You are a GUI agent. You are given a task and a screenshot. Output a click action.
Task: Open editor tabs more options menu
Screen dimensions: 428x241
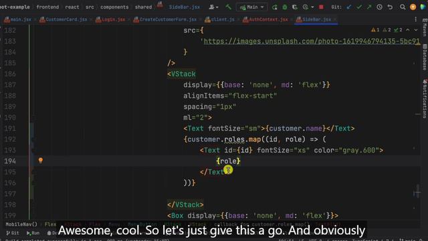coord(415,19)
